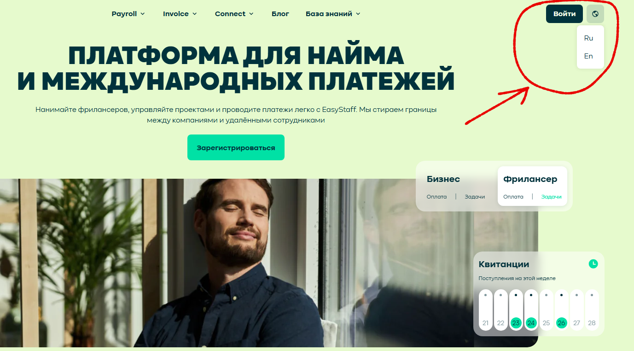
Task: Select day 24 green circle
Action: [531, 323]
